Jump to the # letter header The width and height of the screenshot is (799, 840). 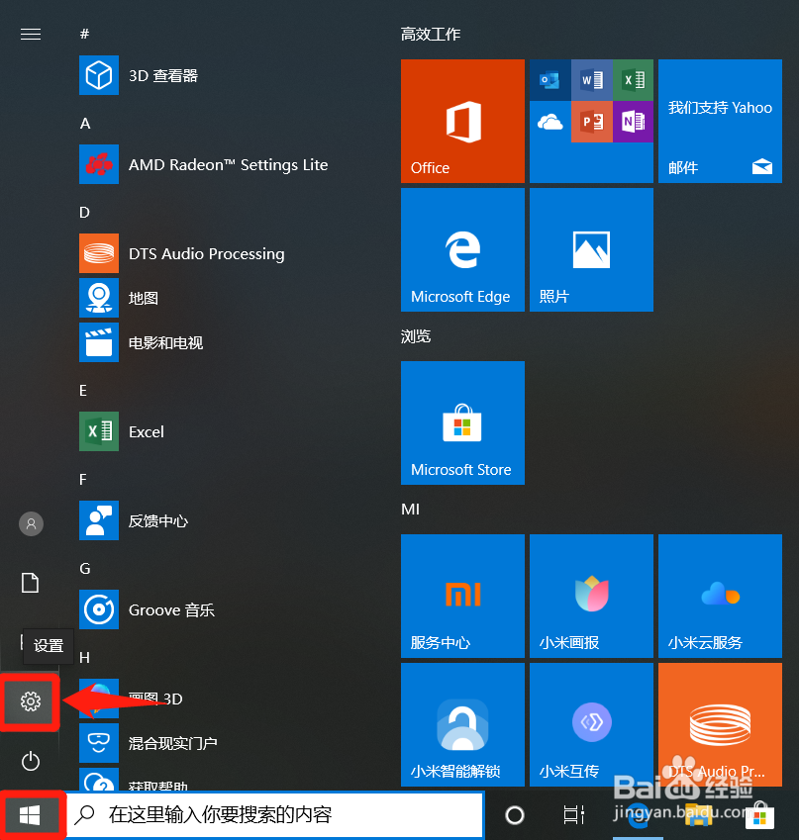84,34
